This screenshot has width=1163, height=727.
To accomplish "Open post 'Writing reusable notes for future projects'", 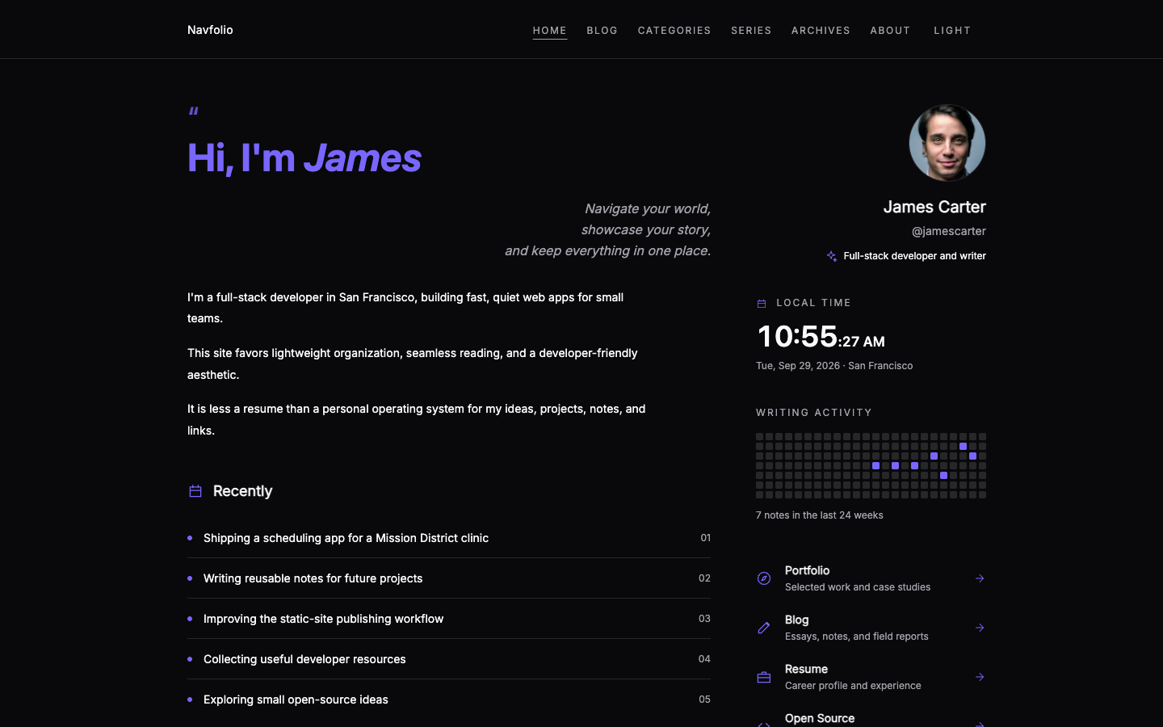I will 449,578.
